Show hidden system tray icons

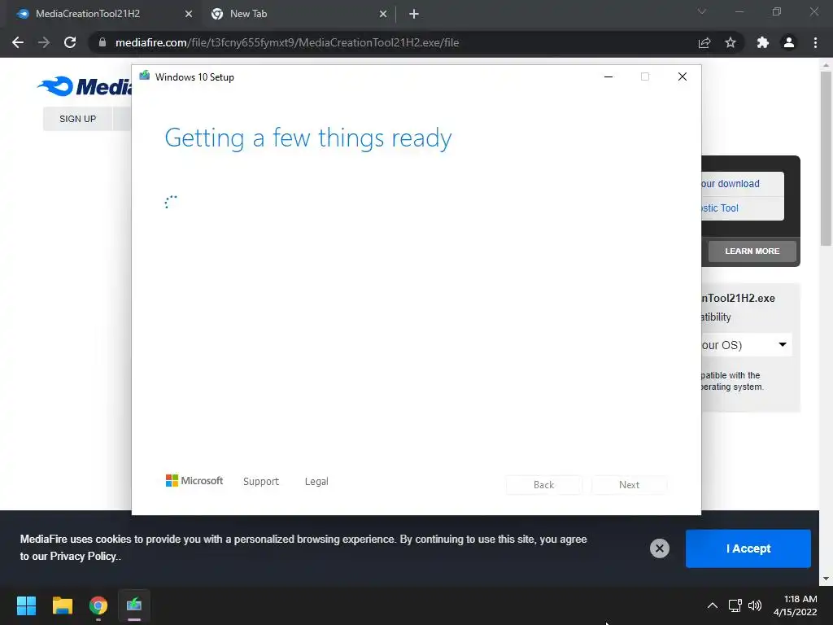[713, 605]
